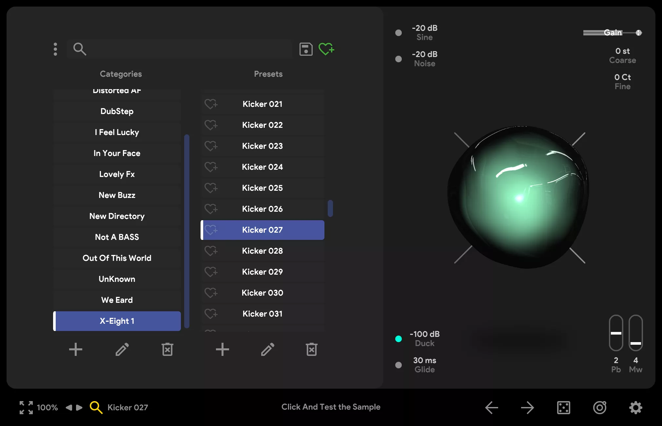Add a new category with the plus button
Screen dimensions: 662x426
click(76, 349)
